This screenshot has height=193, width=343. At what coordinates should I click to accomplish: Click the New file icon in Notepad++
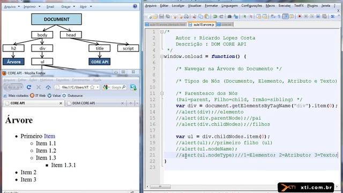tap(150, 17)
